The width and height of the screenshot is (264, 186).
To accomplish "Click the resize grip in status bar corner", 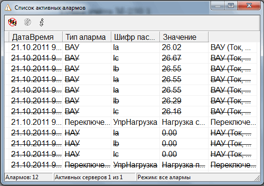I will (x=257, y=178).
